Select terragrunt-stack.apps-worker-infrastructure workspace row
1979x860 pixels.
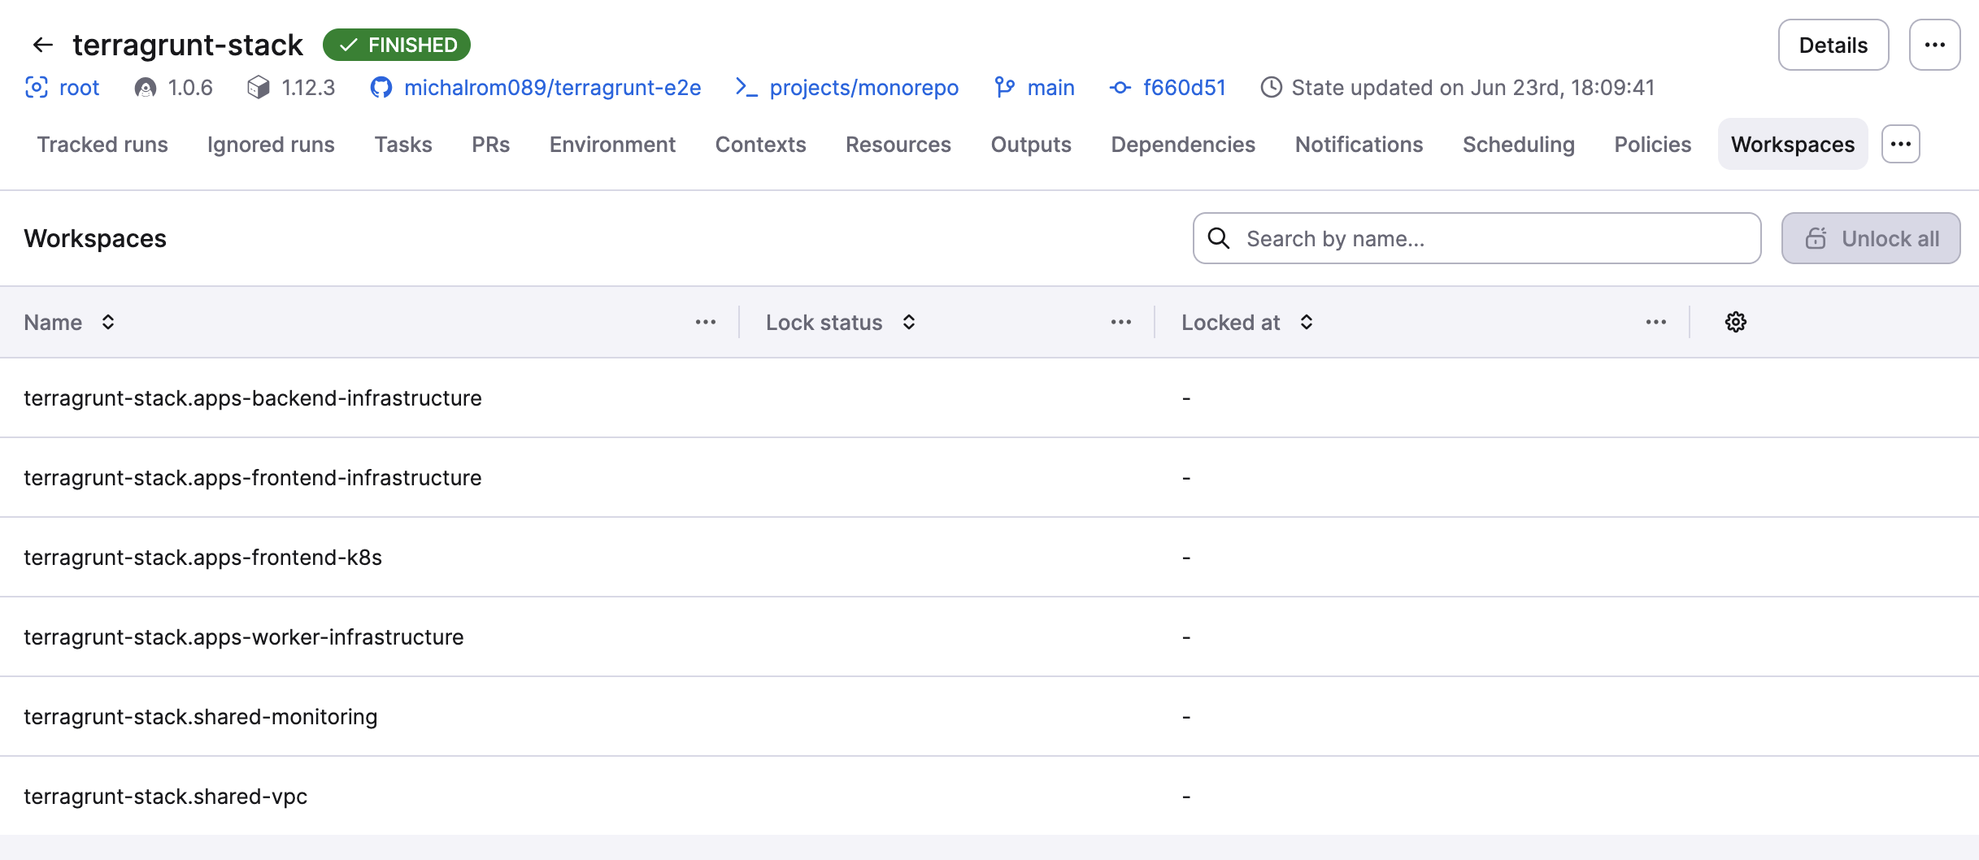(x=989, y=637)
